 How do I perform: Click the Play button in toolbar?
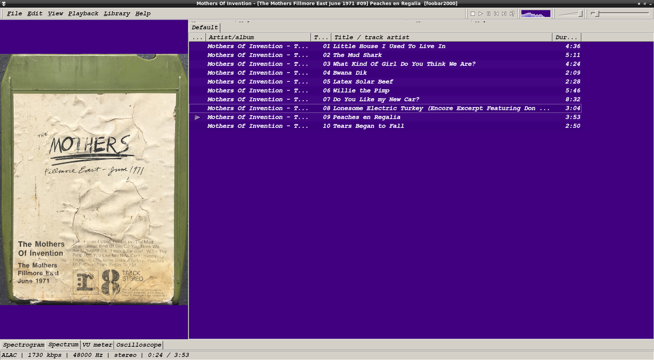tap(480, 14)
